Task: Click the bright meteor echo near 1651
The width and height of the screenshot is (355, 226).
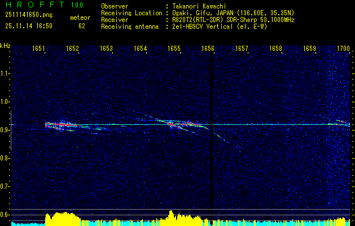Action: coord(61,125)
